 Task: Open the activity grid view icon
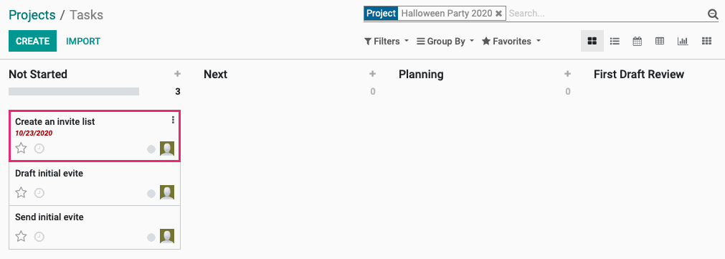(x=706, y=41)
